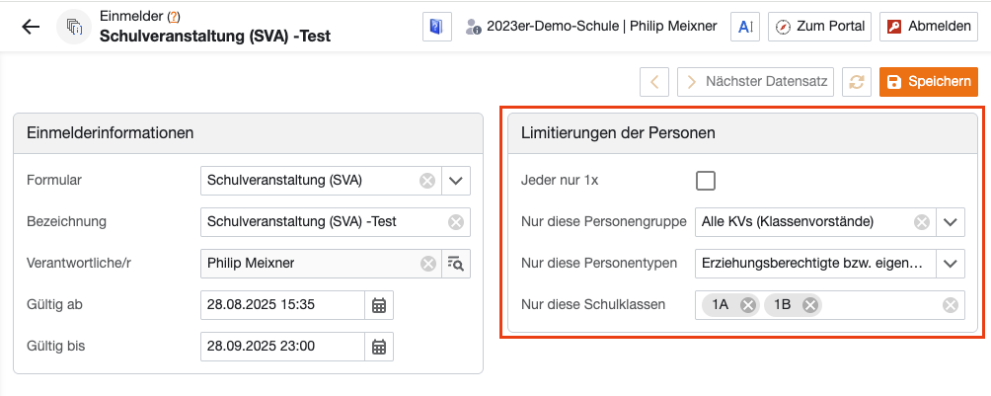The height and width of the screenshot is (396, 991).
Task: Open Verantwortliche/r search lookup icon
Action: (455, 264)
